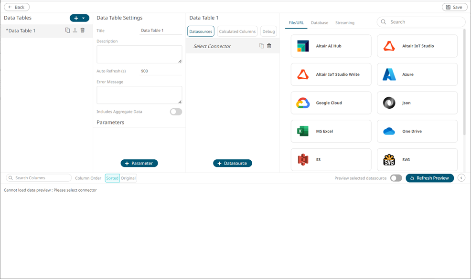Collapse the connector panel with chevron button

click(461, 178)
